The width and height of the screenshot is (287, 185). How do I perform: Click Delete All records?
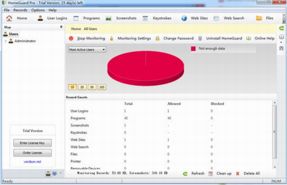[x=248, y=174]
